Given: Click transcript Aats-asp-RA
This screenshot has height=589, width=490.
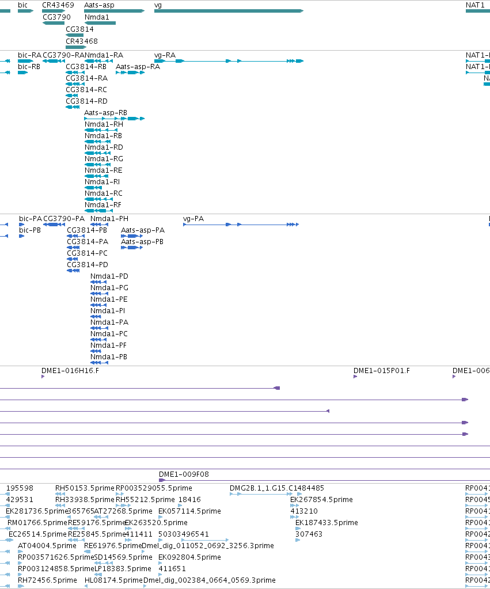Looking at the screenshot, I should point(138,67).
